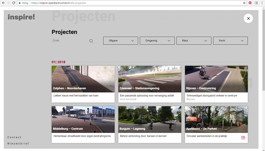Close the projects overlay with X
The height and width of the screenshot is (151, 265).
click(x=248, y=18)
